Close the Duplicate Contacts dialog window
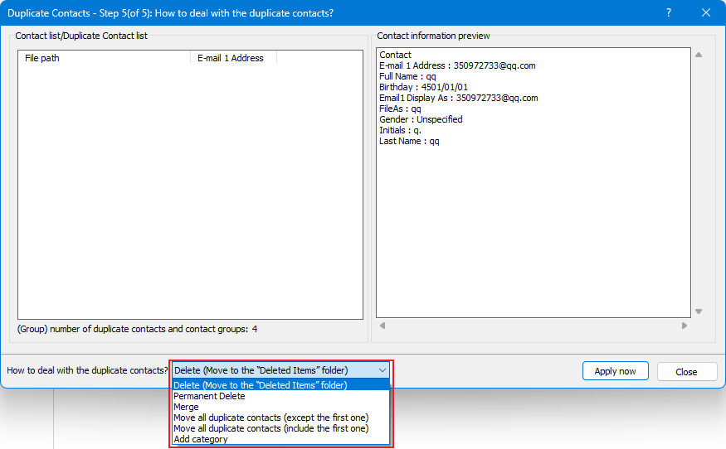The image size is (726, 449). [705, 13]
